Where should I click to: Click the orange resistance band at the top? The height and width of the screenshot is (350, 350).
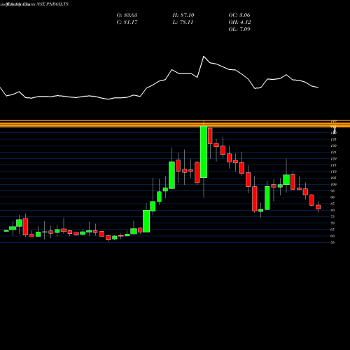(175, 124)
